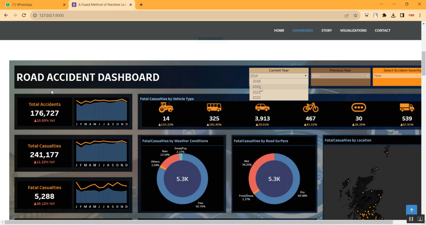
Task: Click the address bar showing 127.0.0.1:8000
Action: (185, 16)
